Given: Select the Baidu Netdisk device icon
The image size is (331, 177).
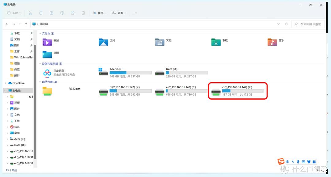Looking at the screenshot, I should pyautogui.click(x=47, y=73).
